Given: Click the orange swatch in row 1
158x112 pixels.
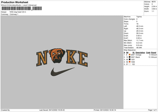Looking at the screenshot, I should pyautogui.click(x=130, y=55).
